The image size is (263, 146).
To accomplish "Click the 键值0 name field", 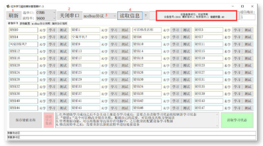I will tap(23, 30).
